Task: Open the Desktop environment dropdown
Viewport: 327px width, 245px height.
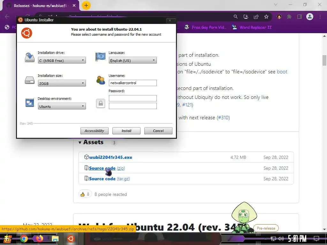Action: point(62,106)
